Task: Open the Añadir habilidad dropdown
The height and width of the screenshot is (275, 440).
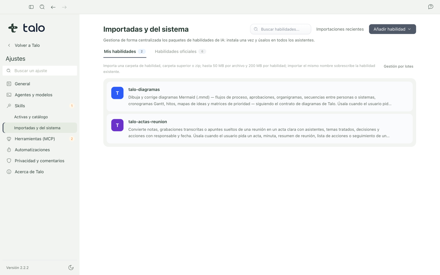Action: point(392,29)
